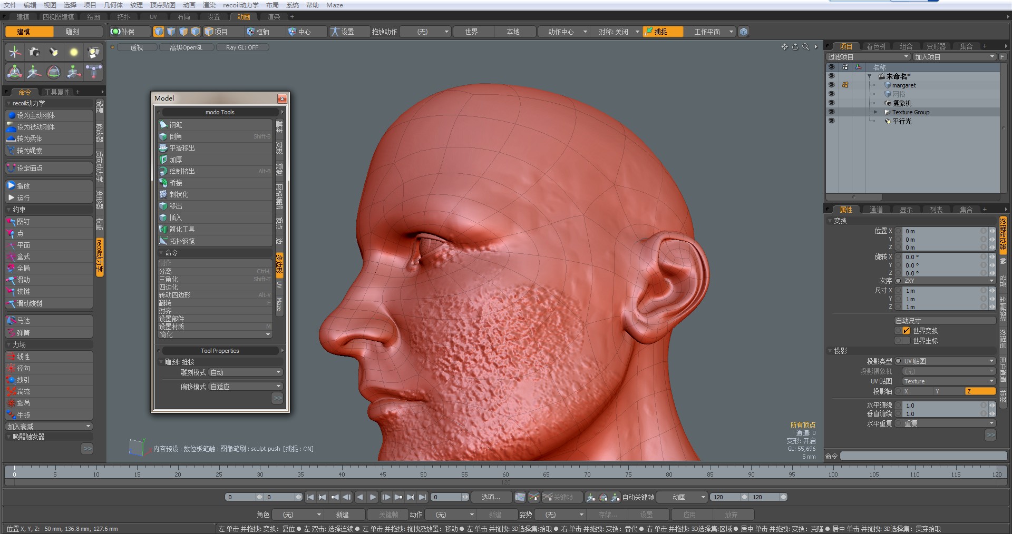This screenshot has width=1012, height=534.
Task: Open the 雕刻模式 dropdown
Action: (246, 372)
